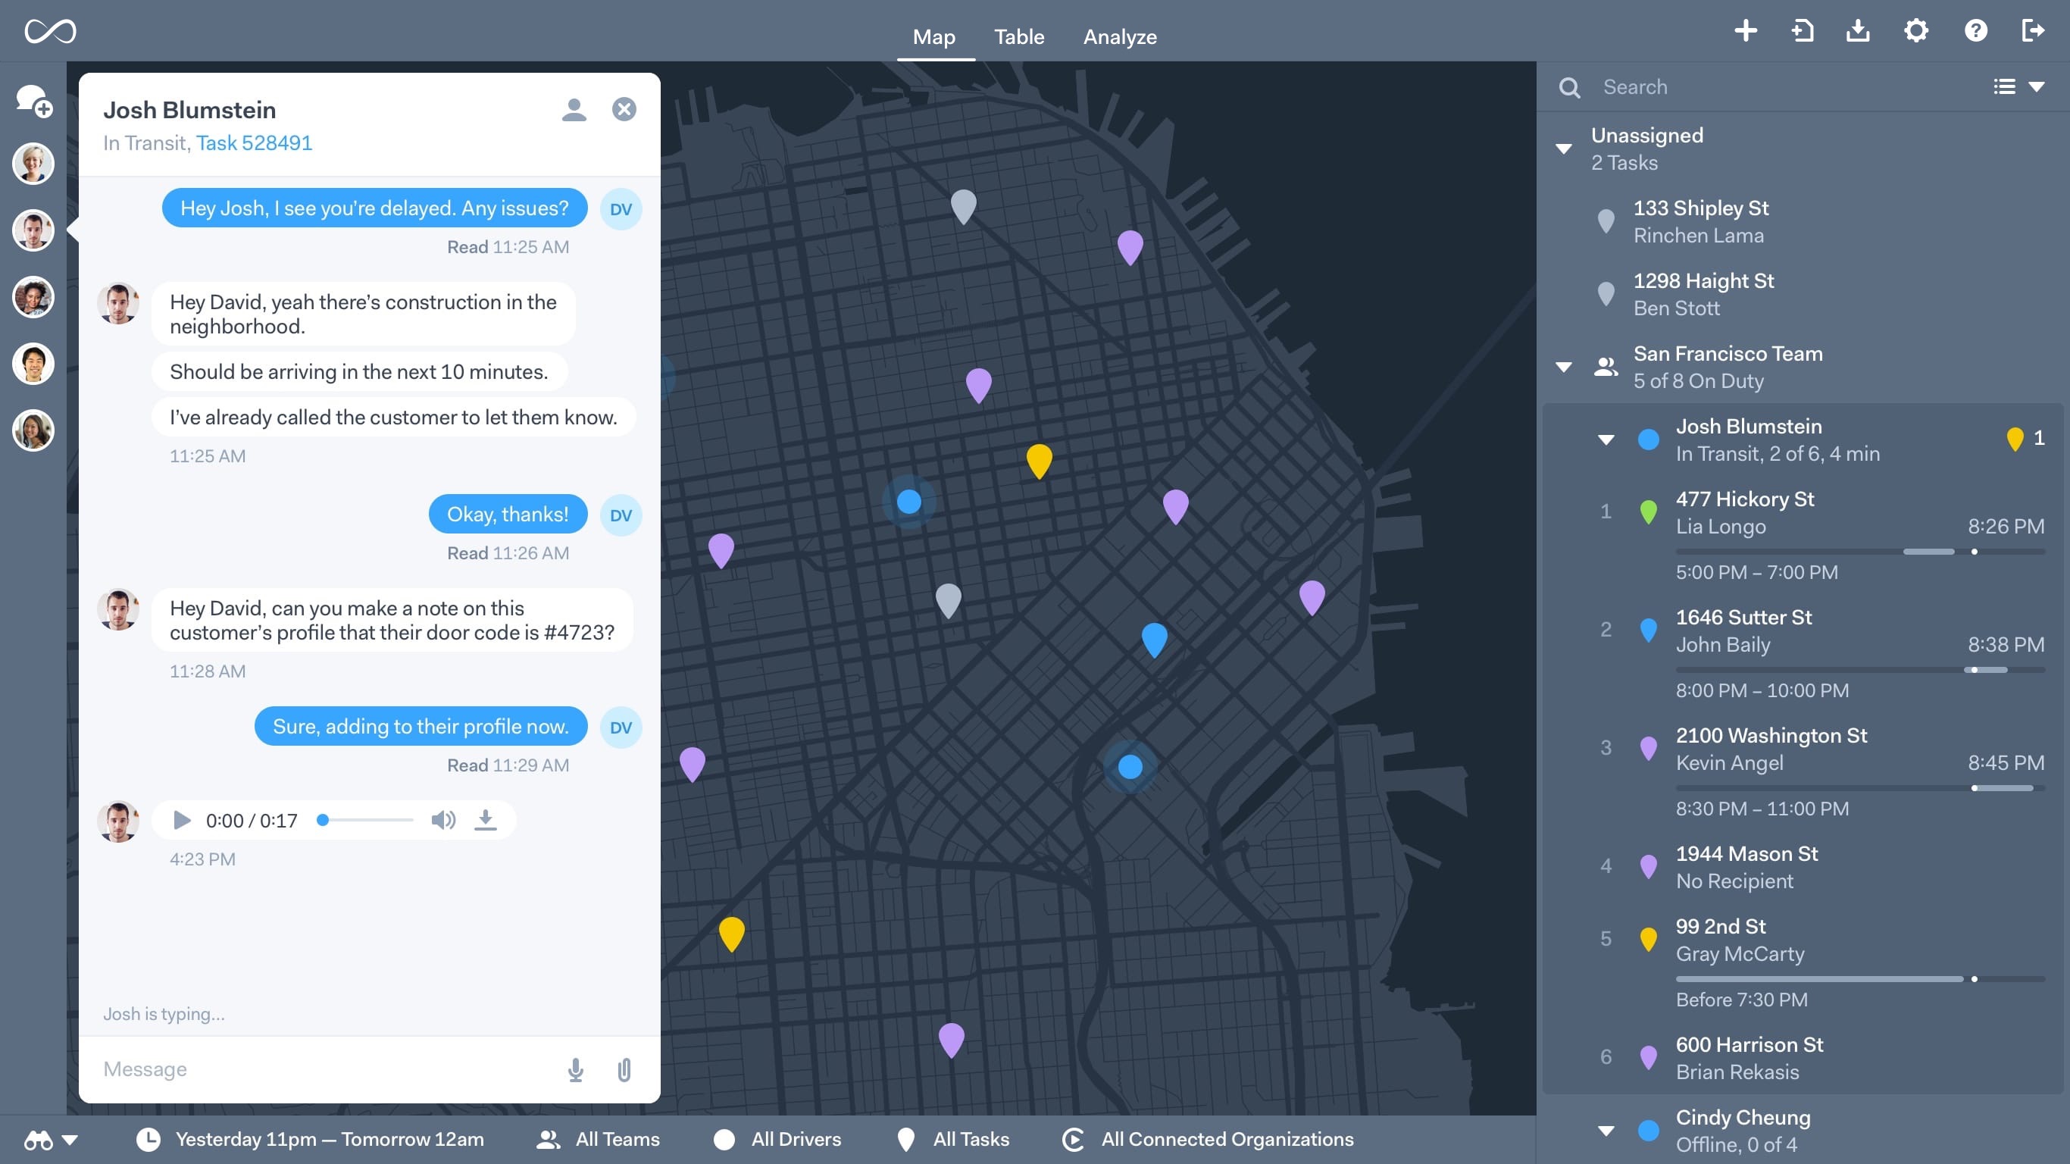This screenshot has height=1164, width=2070.
Task: Switch to the Table tab
Action: coord(1019,37)
